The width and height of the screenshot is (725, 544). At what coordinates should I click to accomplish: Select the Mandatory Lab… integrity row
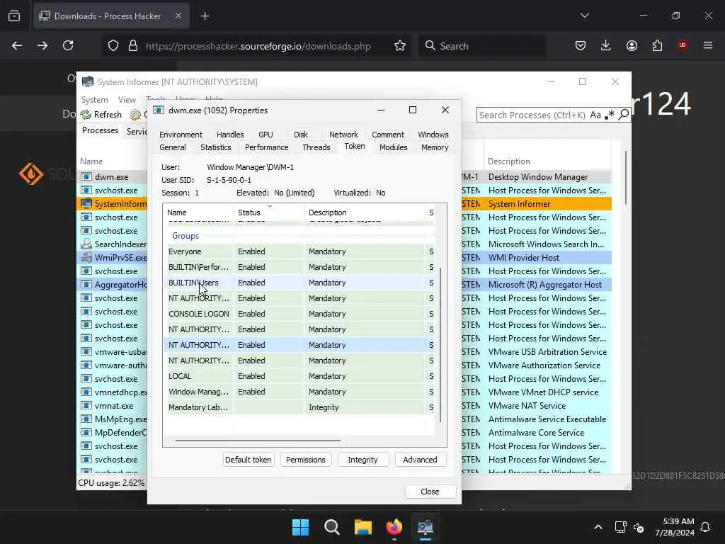pos(300,407)
